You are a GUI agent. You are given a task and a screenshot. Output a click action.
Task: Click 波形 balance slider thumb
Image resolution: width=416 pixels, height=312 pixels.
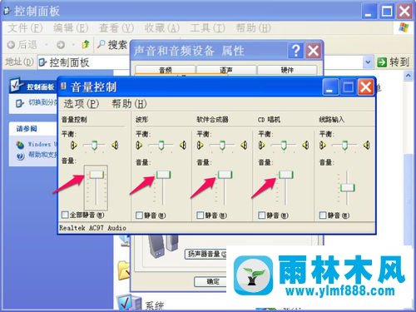tap(161, 146)
